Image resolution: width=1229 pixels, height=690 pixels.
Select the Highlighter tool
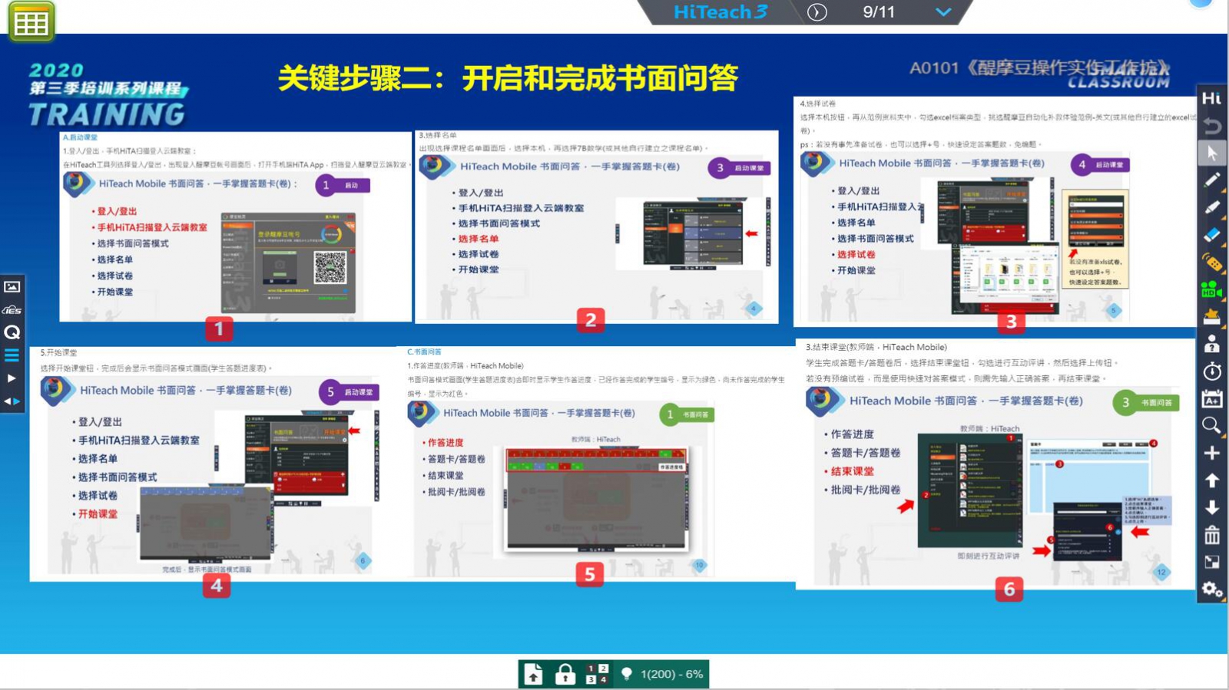pos(1211,208)
